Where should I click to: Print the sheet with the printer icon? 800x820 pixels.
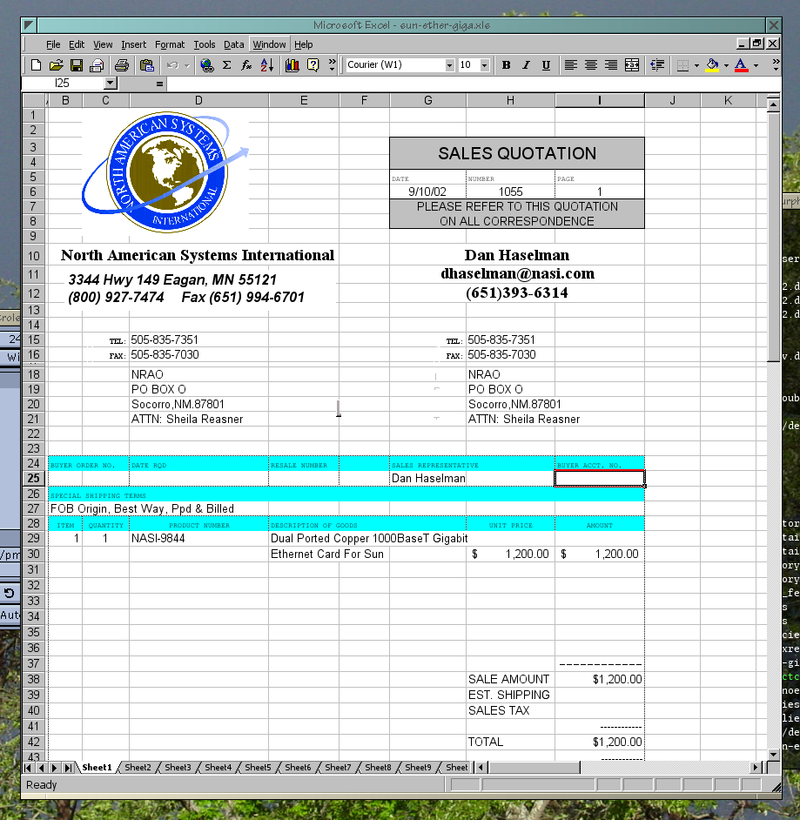pyautogui.click(x=122, y=64)
